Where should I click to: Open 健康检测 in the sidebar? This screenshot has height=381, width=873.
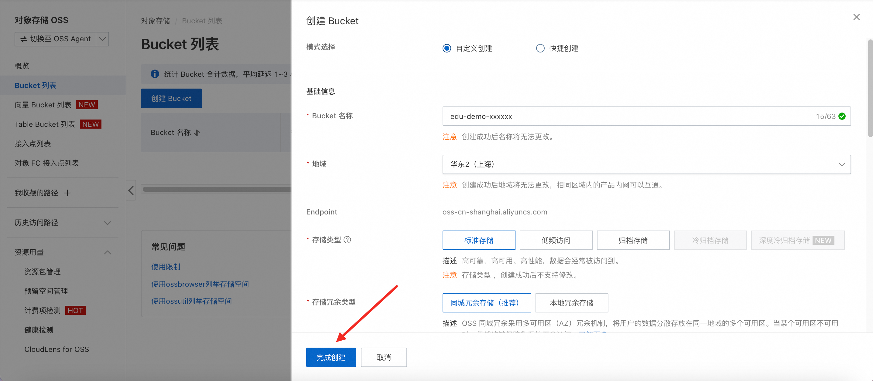coord(39,330)
